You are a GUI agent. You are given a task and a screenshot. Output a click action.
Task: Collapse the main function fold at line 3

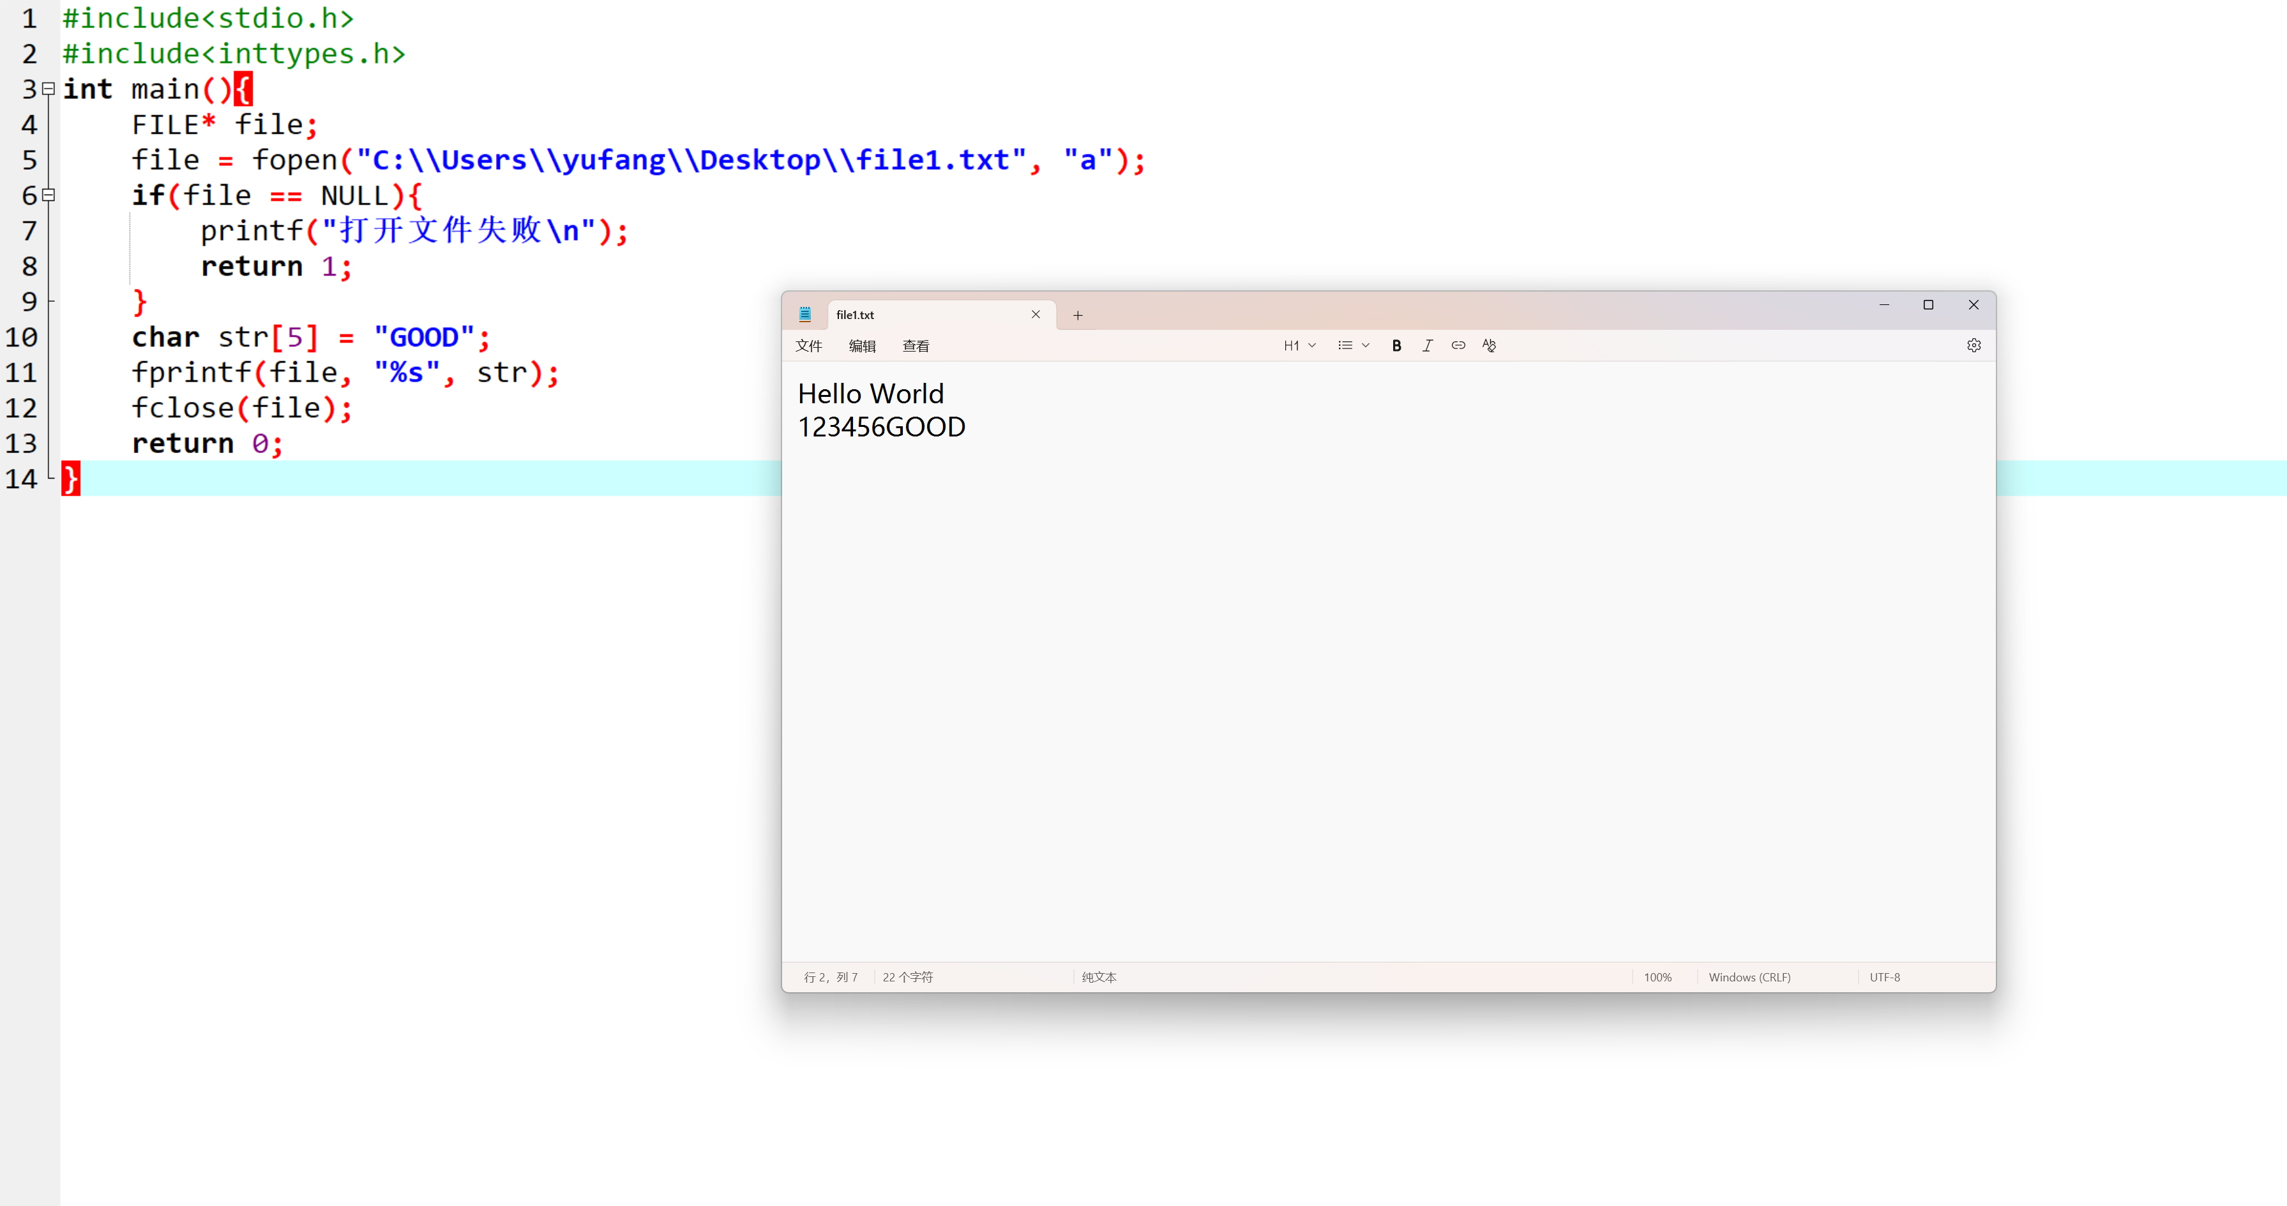[x=49, y=89]
